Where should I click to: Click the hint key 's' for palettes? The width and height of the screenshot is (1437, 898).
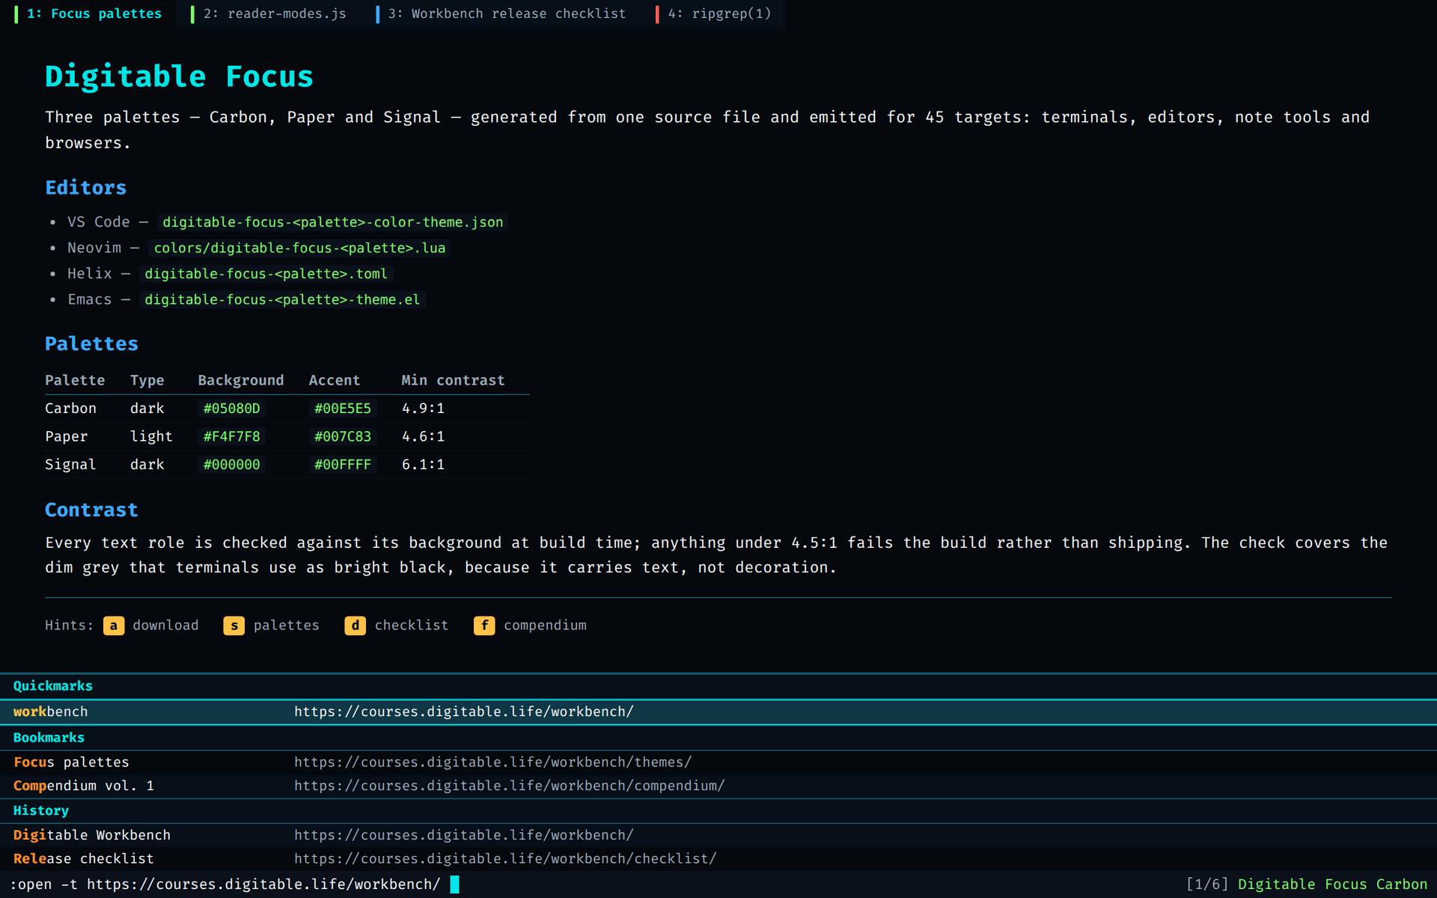234,626
